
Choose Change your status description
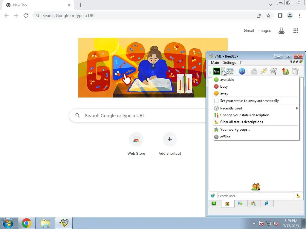tap(256, 115)
